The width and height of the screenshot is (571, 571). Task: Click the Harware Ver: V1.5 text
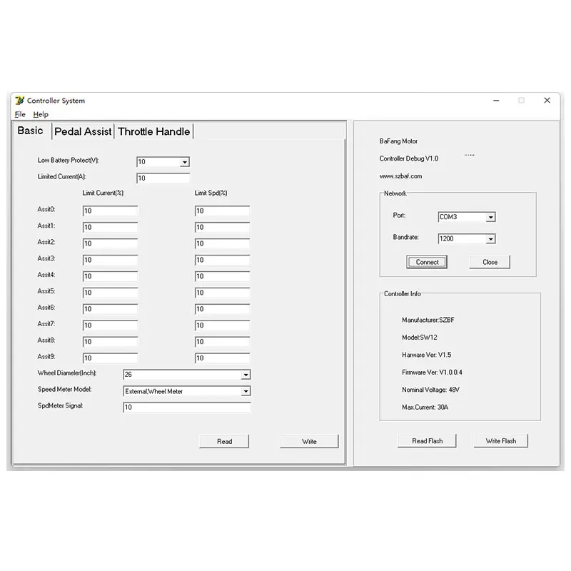[426, 355]
